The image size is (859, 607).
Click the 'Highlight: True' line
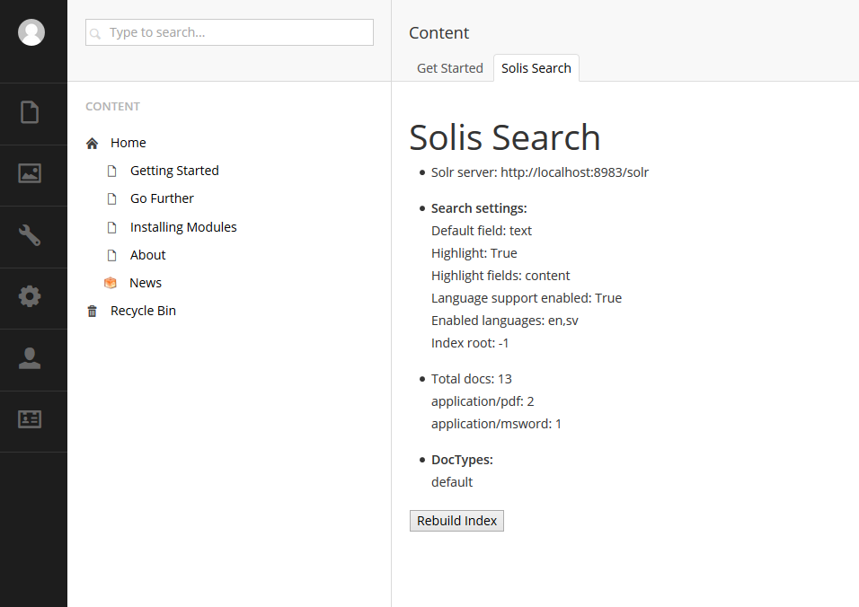pyautogui.click(x=474, y=253)
